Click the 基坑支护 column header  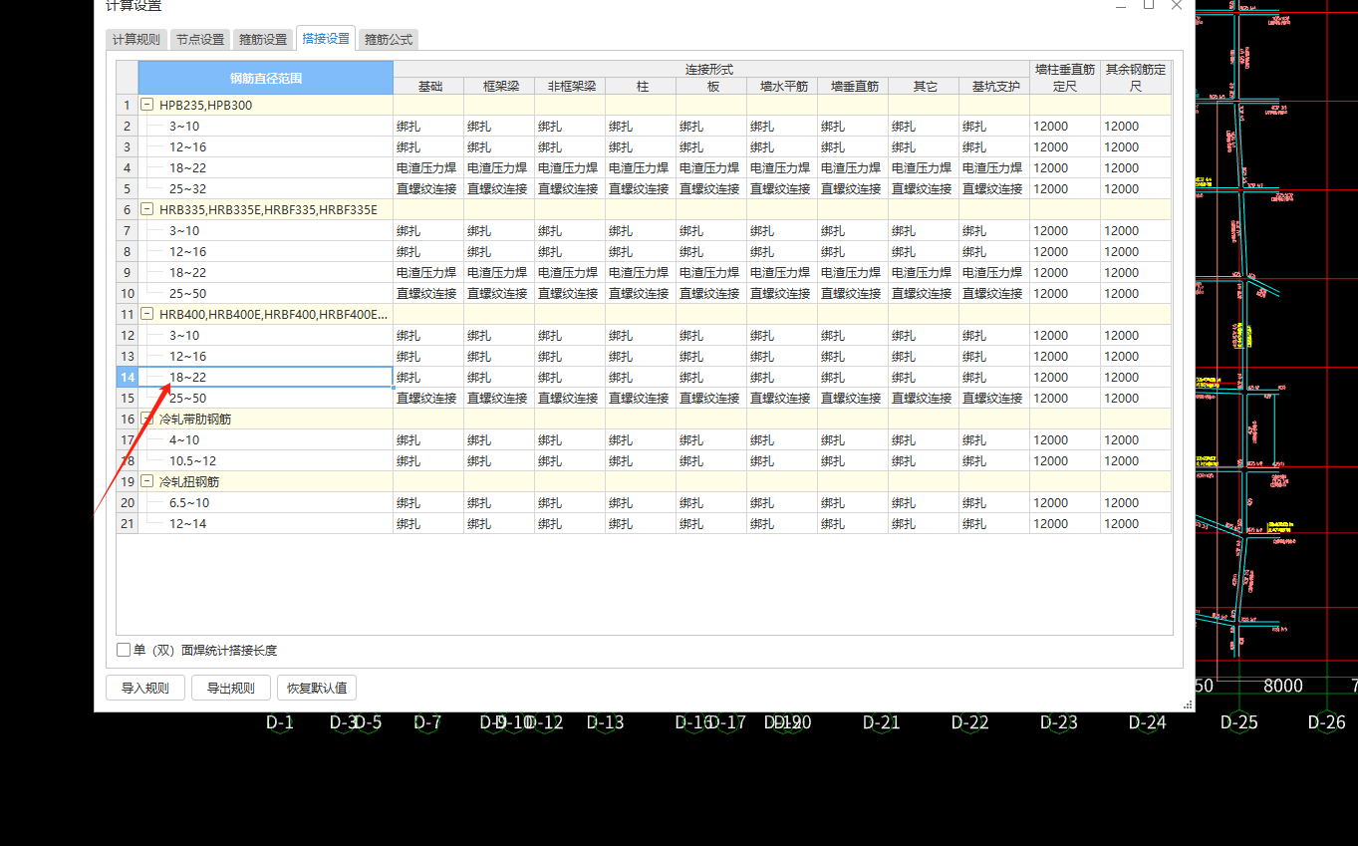pyautogui.click(x=994, y=87)
